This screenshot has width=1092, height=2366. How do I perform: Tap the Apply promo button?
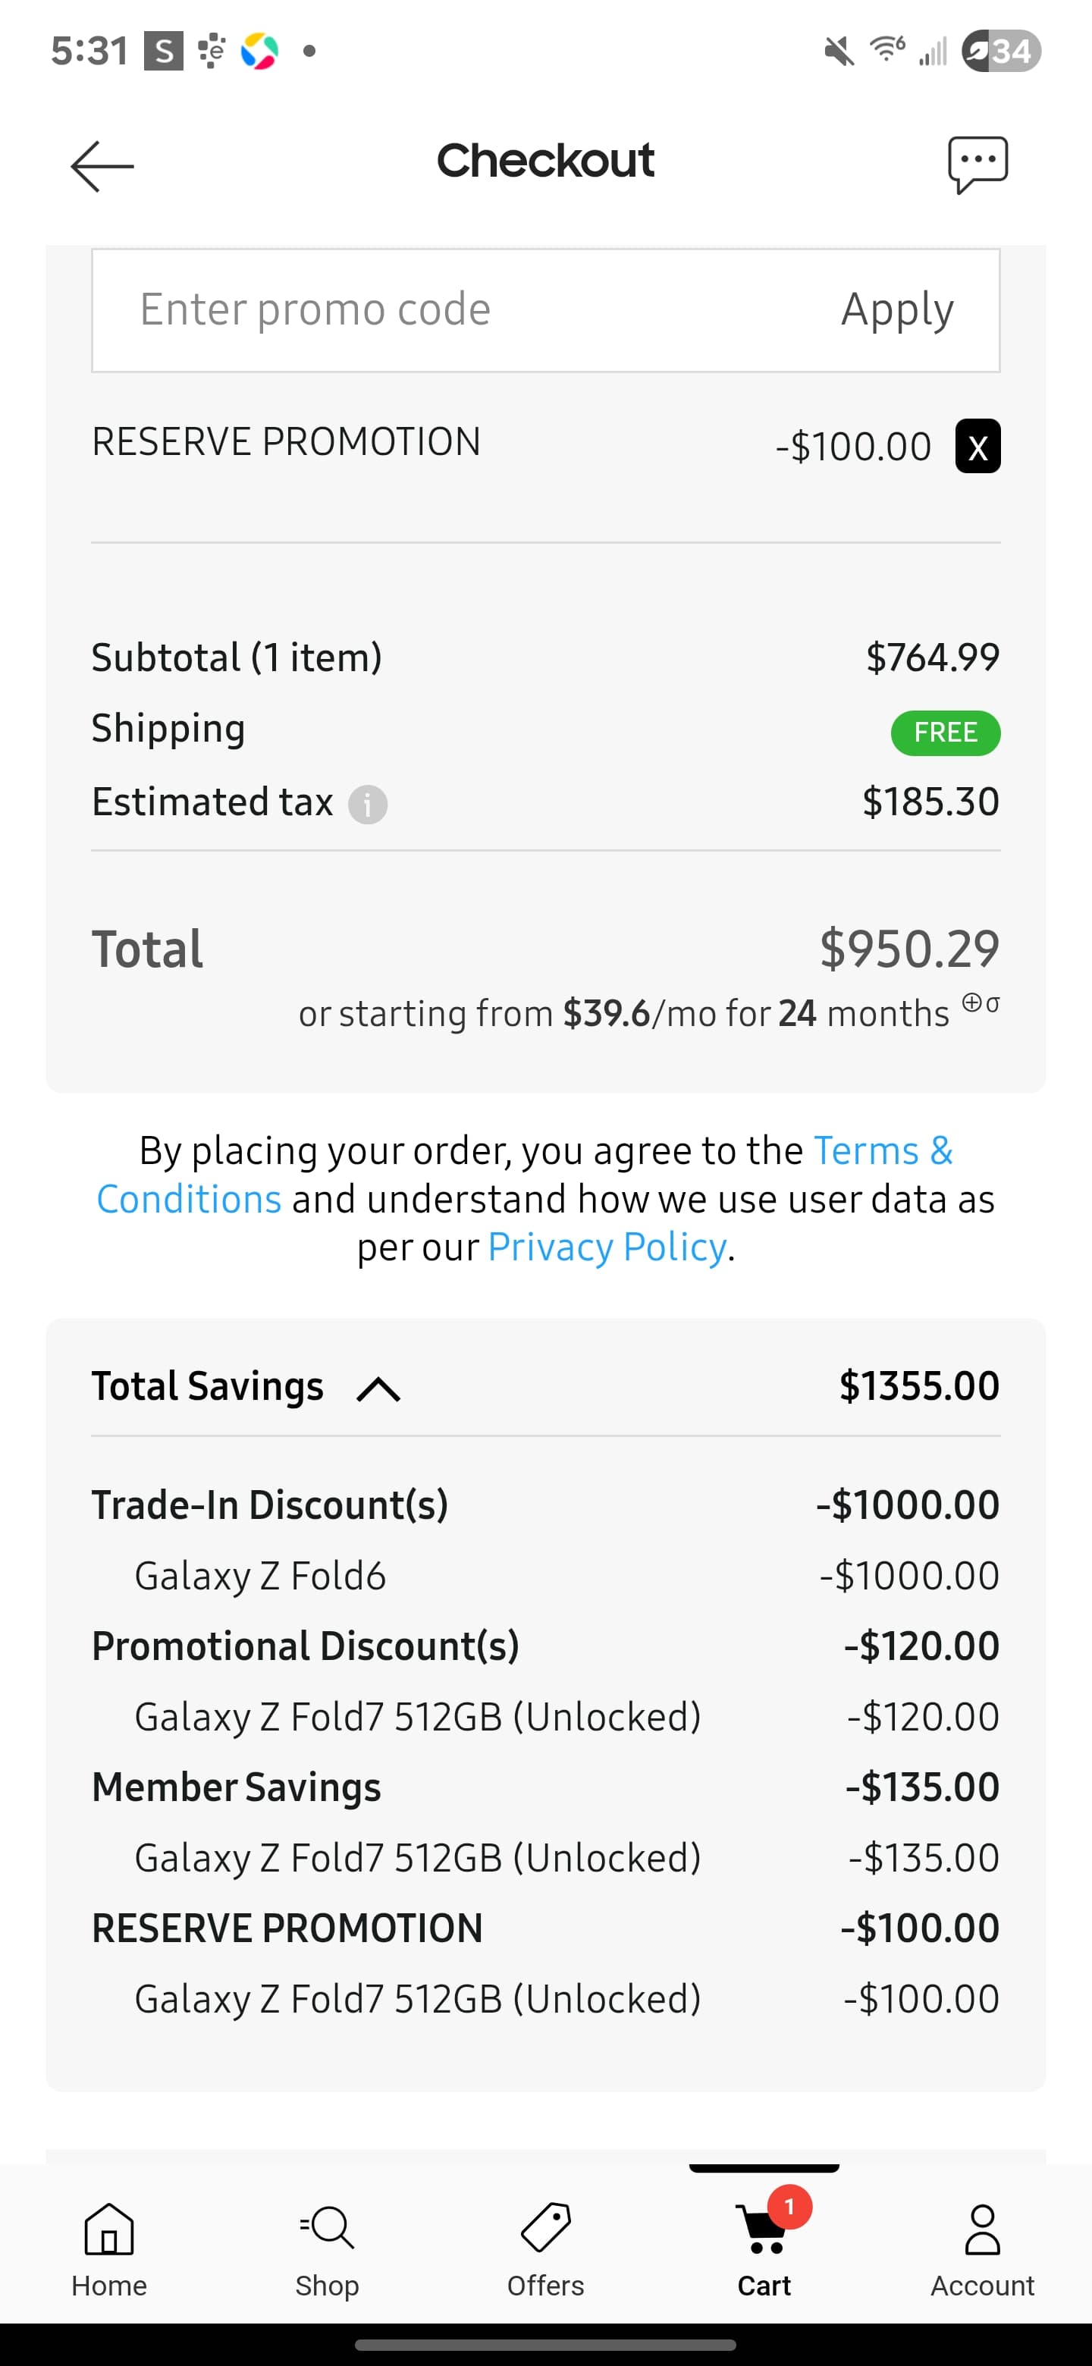[x=897, y=309]
